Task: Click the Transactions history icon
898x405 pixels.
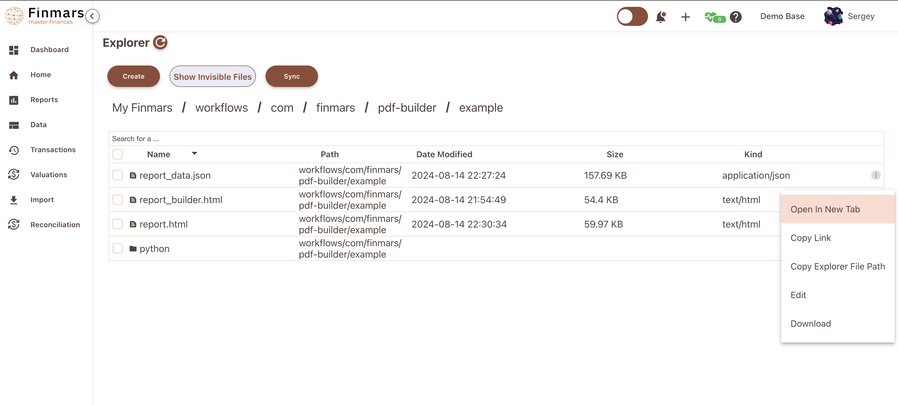Action: (14, 150)
